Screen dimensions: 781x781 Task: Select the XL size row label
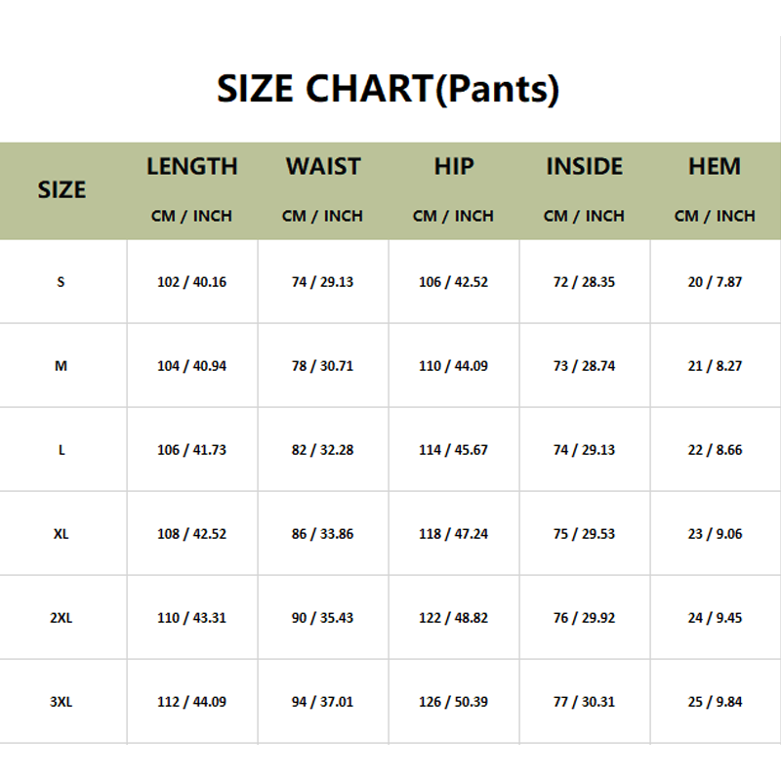[62, 534]
